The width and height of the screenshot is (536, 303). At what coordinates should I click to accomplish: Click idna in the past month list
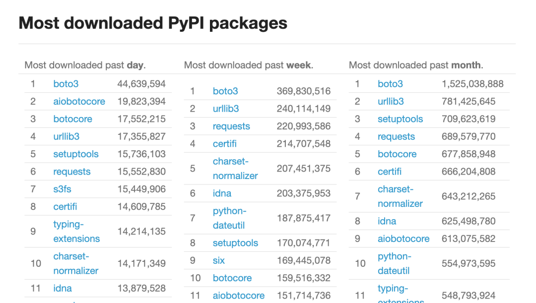pyautogui.click(x=387, y=221)
